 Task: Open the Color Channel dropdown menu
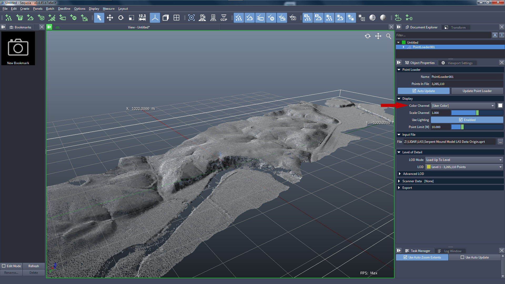click(463, 105)
